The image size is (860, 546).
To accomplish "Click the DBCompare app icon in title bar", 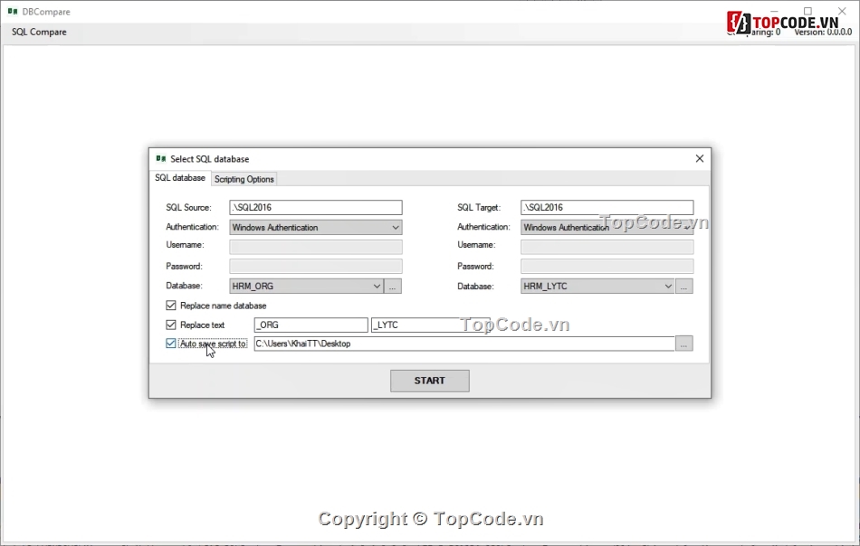I will pos(13,12).
